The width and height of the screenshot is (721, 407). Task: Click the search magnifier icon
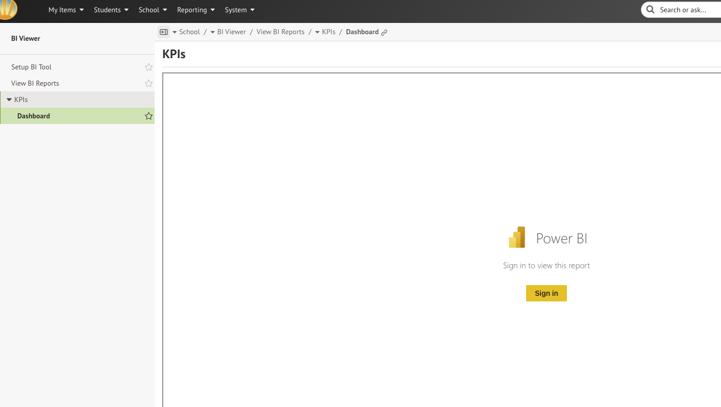click(650, 10)
